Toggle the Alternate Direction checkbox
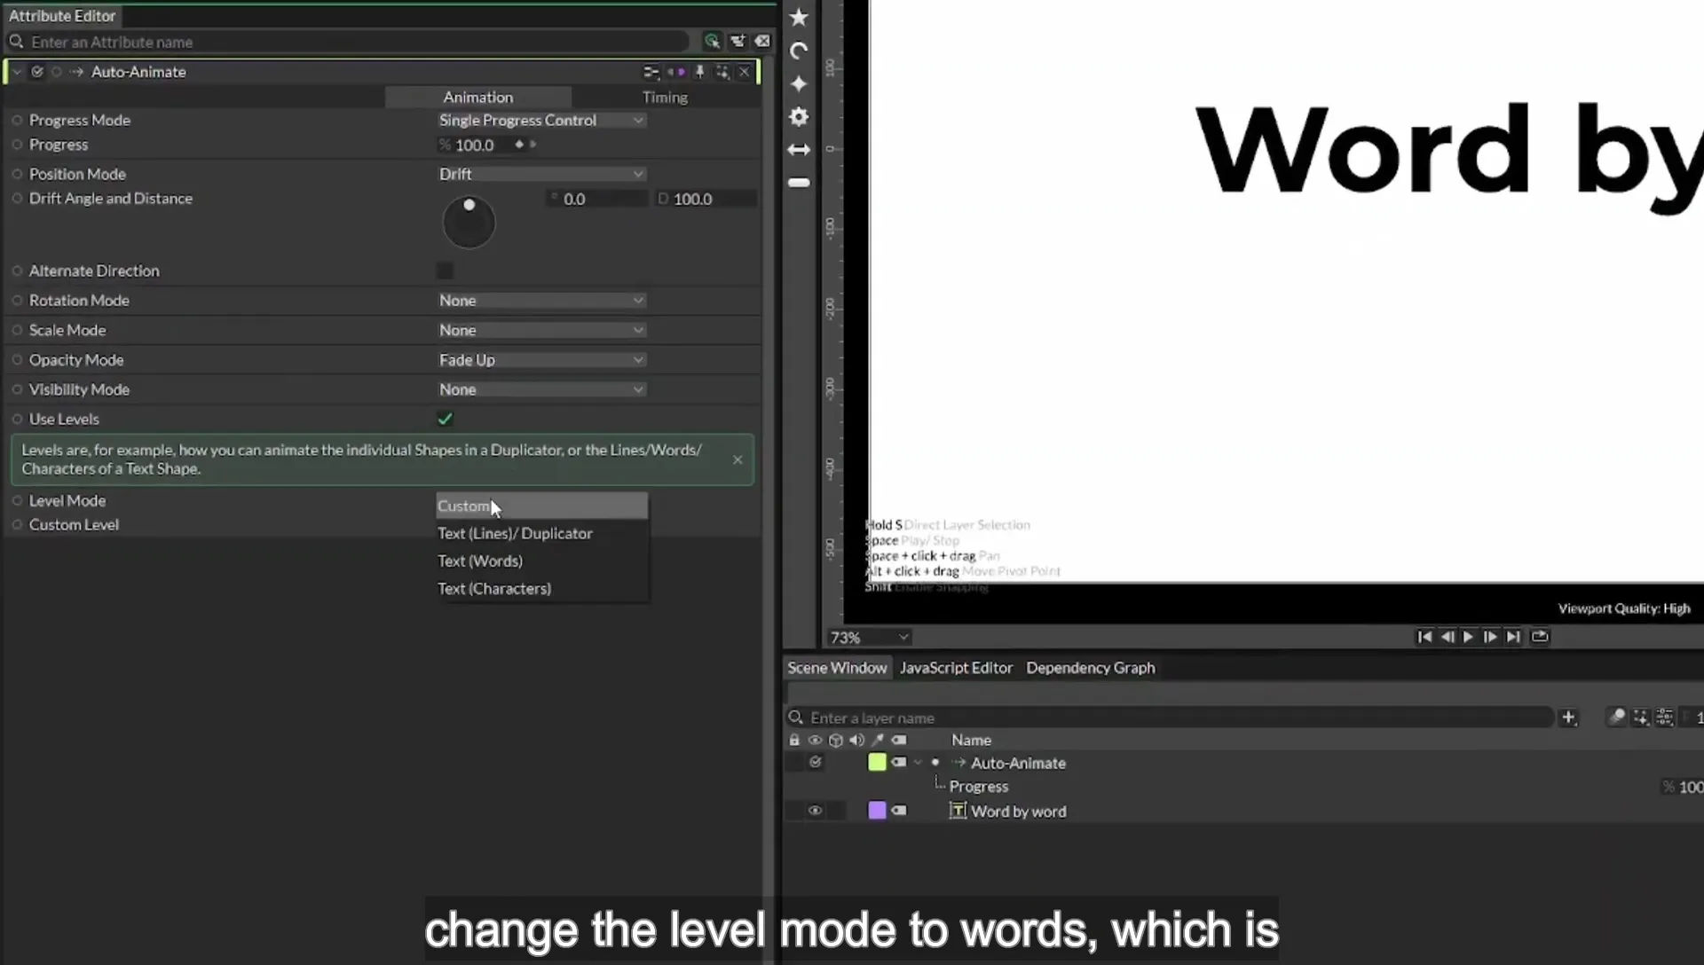Viewport: 1704px width, 965px height. point(445,271)
